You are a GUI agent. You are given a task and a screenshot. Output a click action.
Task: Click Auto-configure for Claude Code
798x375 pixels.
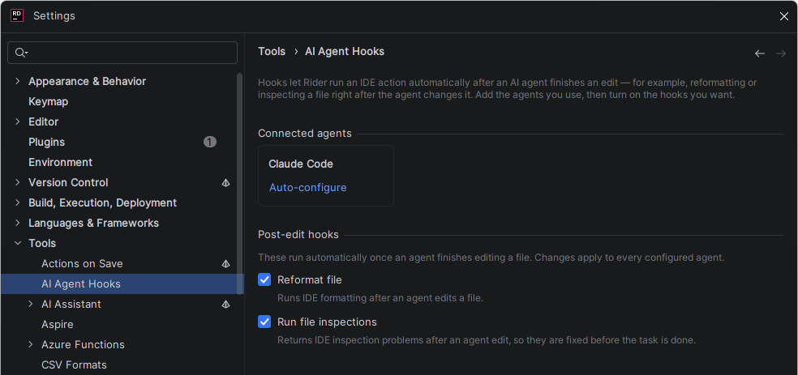(x=308, y=188)
